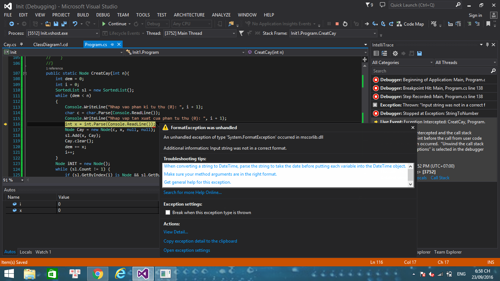Switch to the Cay.cs tab
Viewport: 500px width, 281px height.
(10, 45)
